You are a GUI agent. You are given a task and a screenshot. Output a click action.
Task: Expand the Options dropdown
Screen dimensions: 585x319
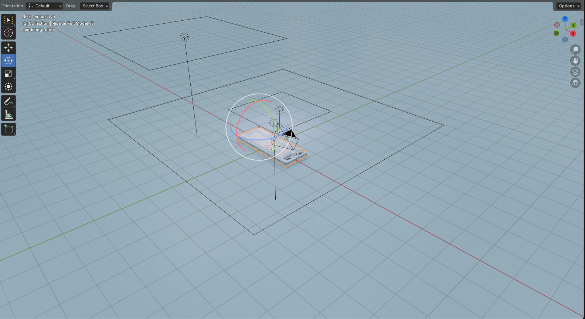569,6
